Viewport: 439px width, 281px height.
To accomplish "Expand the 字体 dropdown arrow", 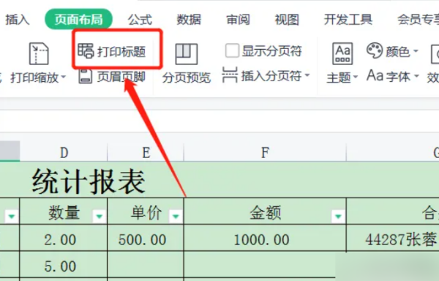I will (416, 76).
